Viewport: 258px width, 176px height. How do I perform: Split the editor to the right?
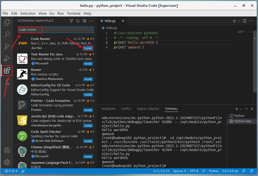(x=244, y=21)
